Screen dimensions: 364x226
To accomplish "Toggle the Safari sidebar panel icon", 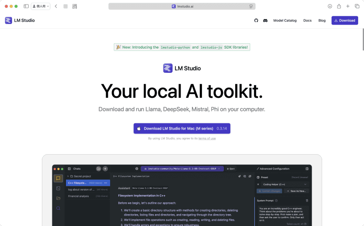I will pos(26,6).
